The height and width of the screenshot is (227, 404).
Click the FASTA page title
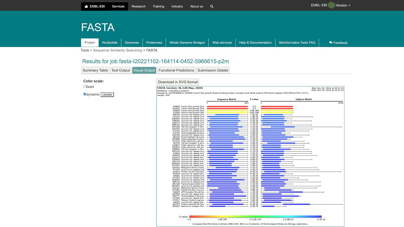(x=98, y=27)
